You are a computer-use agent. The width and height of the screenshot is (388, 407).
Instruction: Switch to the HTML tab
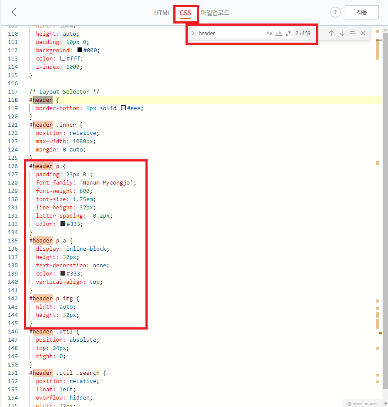[162, 13]
